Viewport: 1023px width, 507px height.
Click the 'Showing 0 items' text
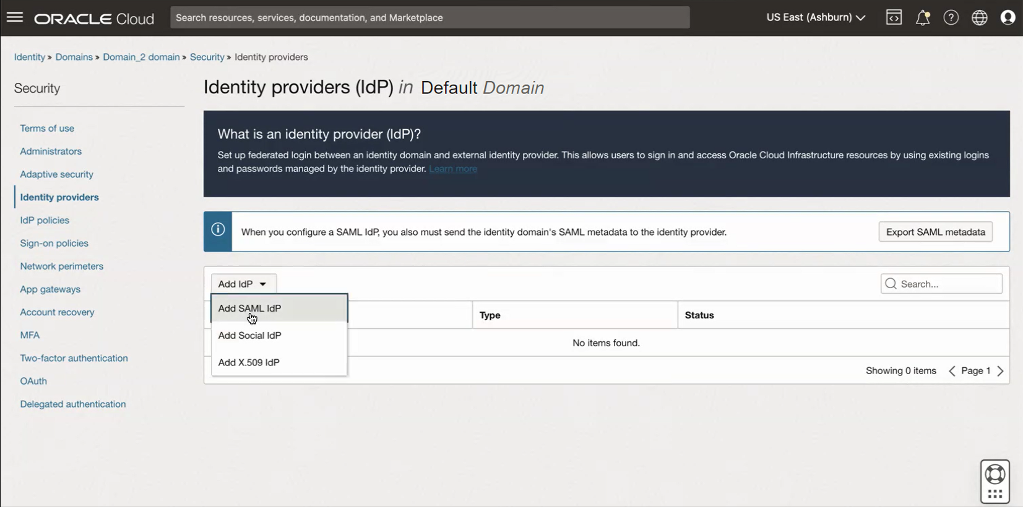click(900, 371)
